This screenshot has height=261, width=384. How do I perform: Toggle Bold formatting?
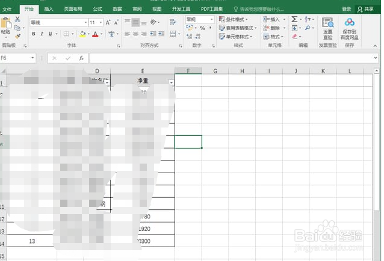34,34
